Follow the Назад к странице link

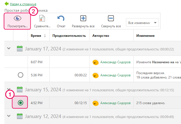[23, 4]
